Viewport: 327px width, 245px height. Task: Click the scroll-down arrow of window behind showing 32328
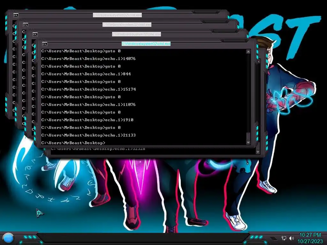point(258,152)
